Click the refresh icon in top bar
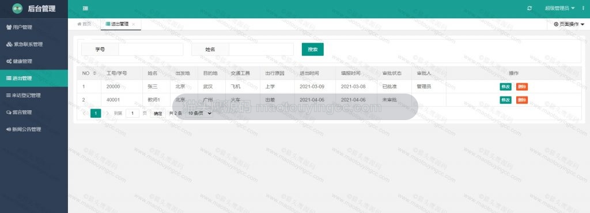 (x=530, y=8)
